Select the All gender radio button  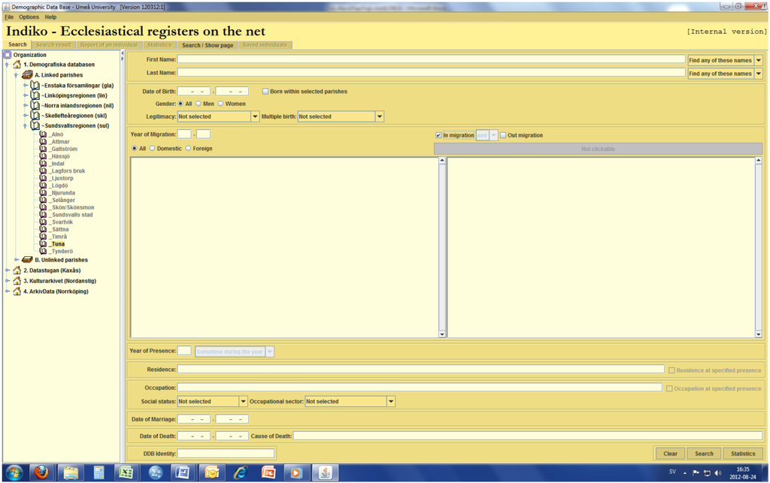(180, 104)
